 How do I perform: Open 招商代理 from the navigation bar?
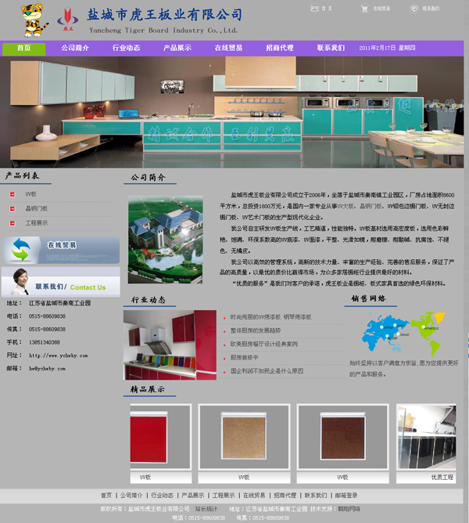tap(280, 48)
